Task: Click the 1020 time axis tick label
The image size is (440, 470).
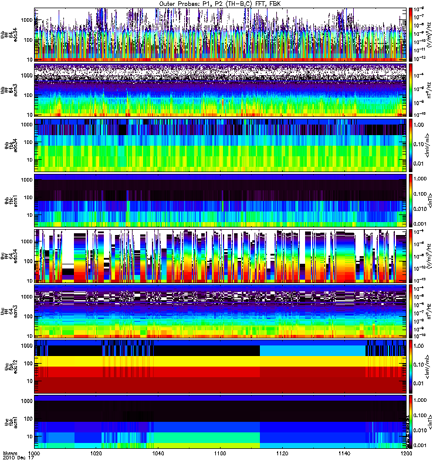Action: coord(96,453)
